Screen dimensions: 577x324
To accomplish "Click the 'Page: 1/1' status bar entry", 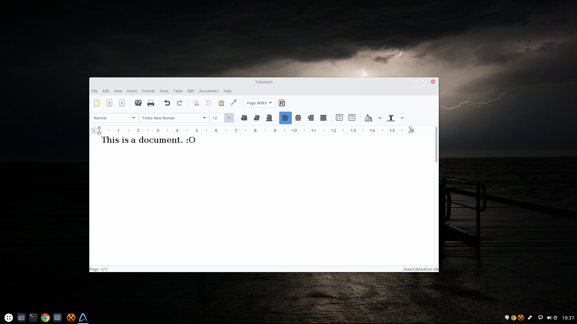I will (x=98, y=269).
